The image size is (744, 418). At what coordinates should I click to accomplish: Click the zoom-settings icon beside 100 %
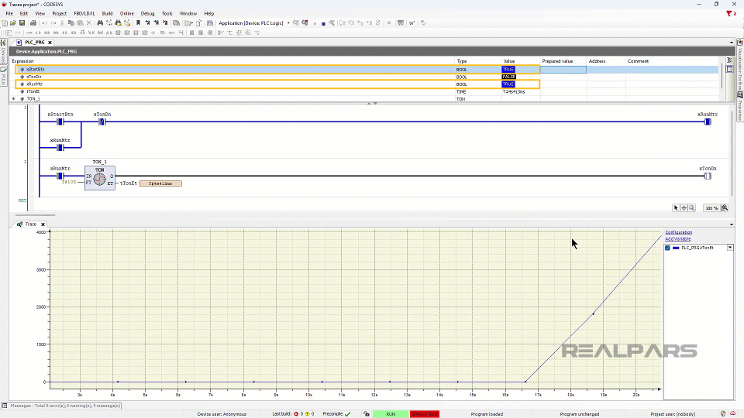click(x=725, y=207)
